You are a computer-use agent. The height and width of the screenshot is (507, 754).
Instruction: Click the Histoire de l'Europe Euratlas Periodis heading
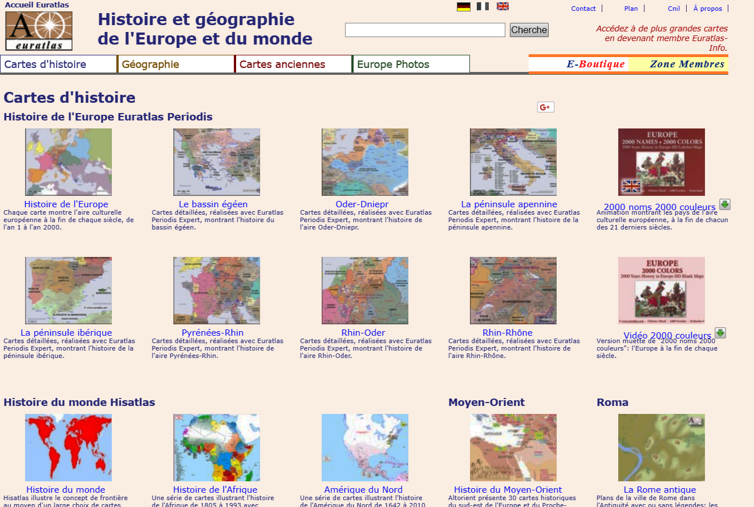108,117
